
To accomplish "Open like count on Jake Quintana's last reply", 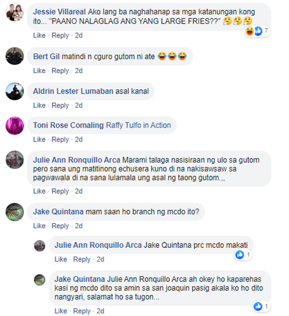I will 261,306.
